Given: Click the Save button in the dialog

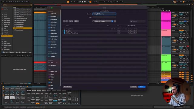Looking at the screenshot, I should [142, 87].
